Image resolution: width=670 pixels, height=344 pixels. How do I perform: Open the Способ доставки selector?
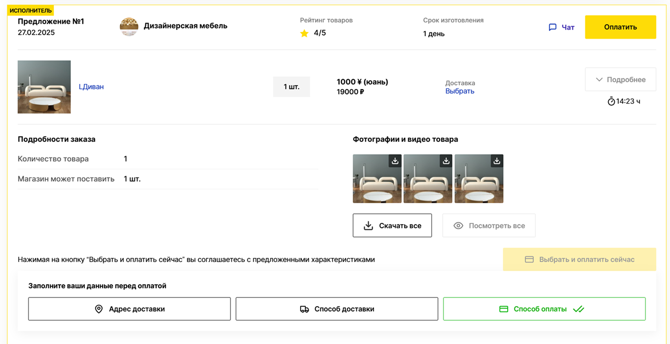pyautogui.click(x=337, y=309)
